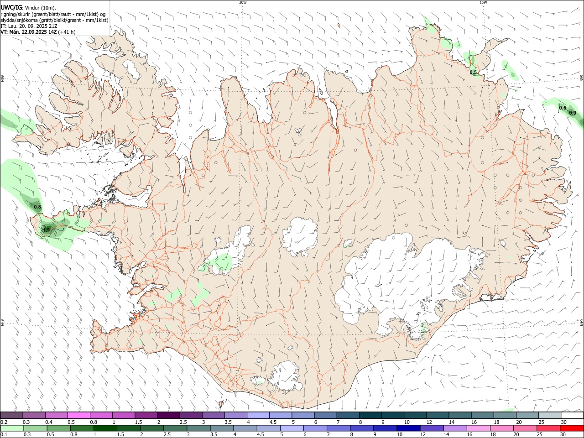Image resolution: width=584 pixels, height=438 pixels.
Task: Click the lower-row grey-blue swatch, 3.5 to 4
Action: click(222, 428)
